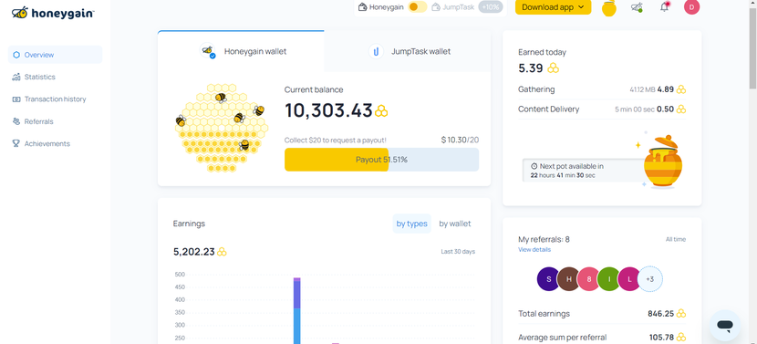The width and height of the screenshot is (757, 344).
Task: Click Collect $20 to request a payout text
Action: [335, 141]
